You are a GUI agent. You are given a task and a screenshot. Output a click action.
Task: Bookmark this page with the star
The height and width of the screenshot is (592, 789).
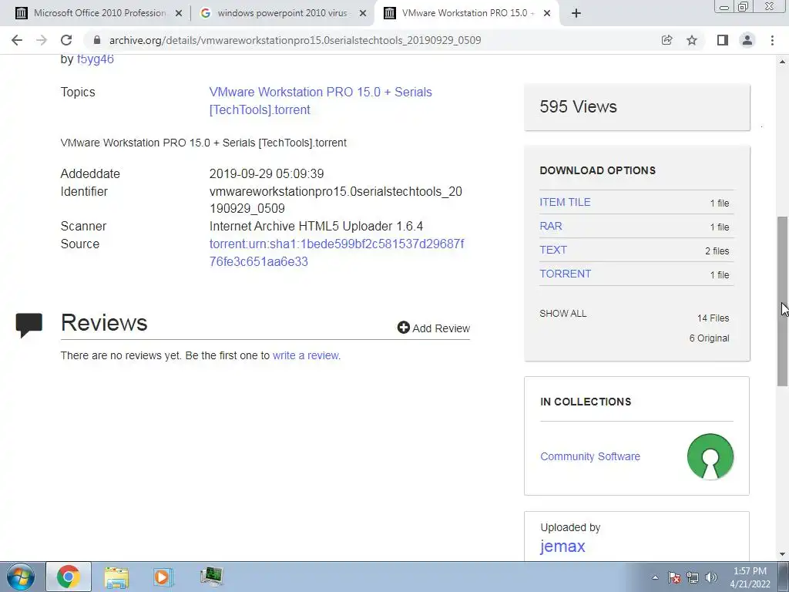pos(692,40)
